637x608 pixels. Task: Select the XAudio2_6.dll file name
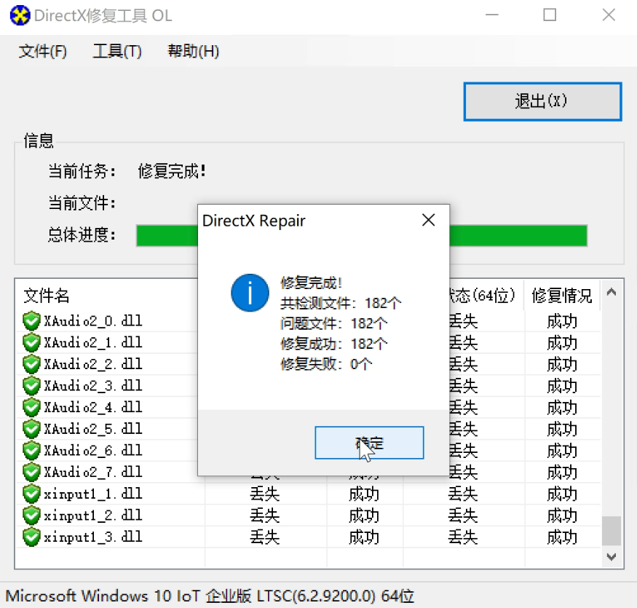93,450
